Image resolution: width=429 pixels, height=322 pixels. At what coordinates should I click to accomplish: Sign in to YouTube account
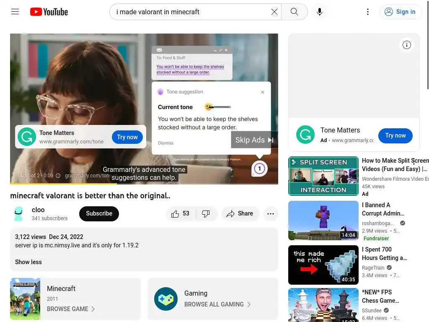pyautogui.click(x=400, y=12)
